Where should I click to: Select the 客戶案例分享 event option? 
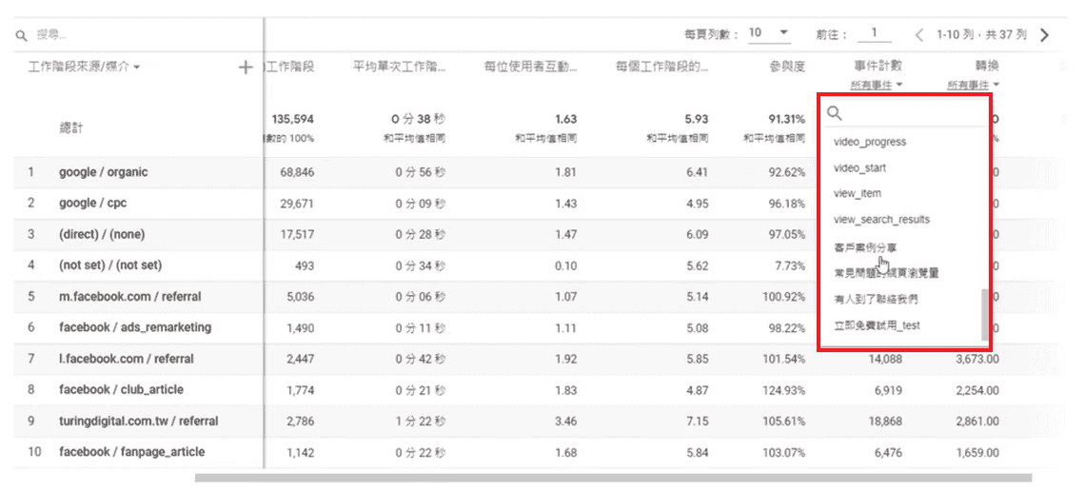coord(866,247)
